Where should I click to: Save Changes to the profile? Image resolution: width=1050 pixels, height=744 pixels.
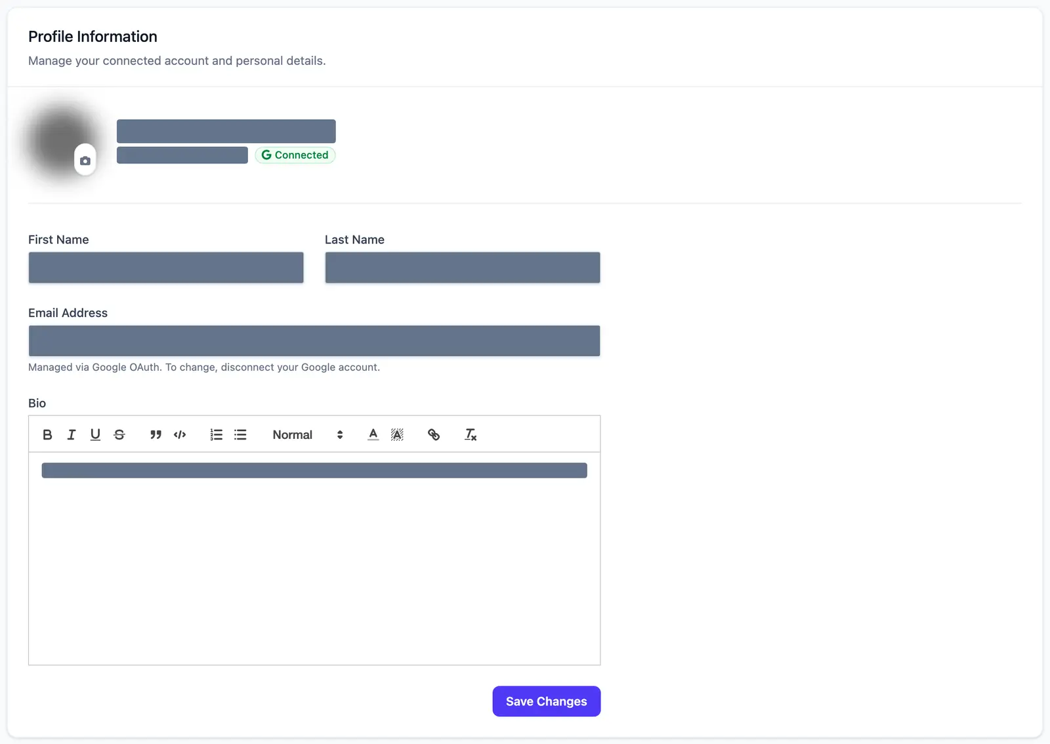547,701
